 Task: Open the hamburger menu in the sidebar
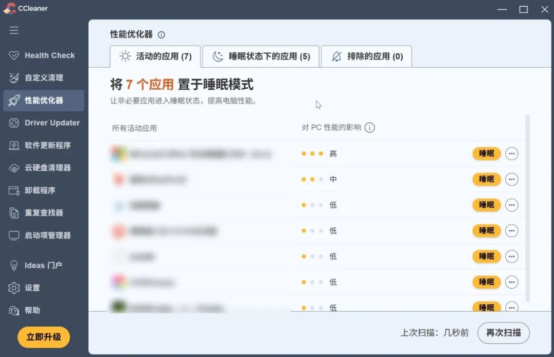pos(14,30)
